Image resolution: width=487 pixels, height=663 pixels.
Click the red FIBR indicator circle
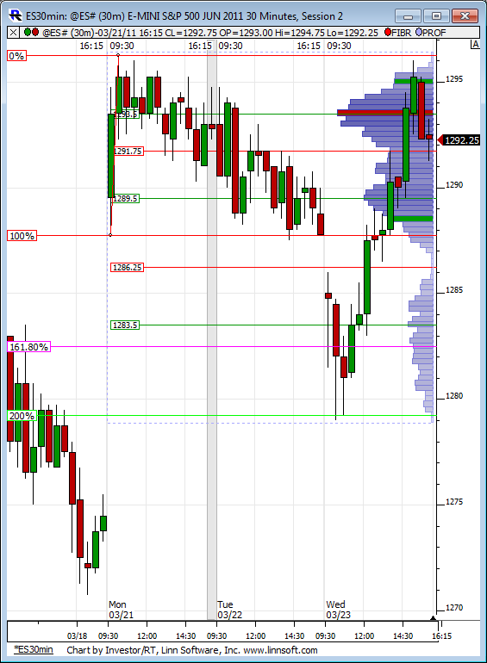(388, 32)
